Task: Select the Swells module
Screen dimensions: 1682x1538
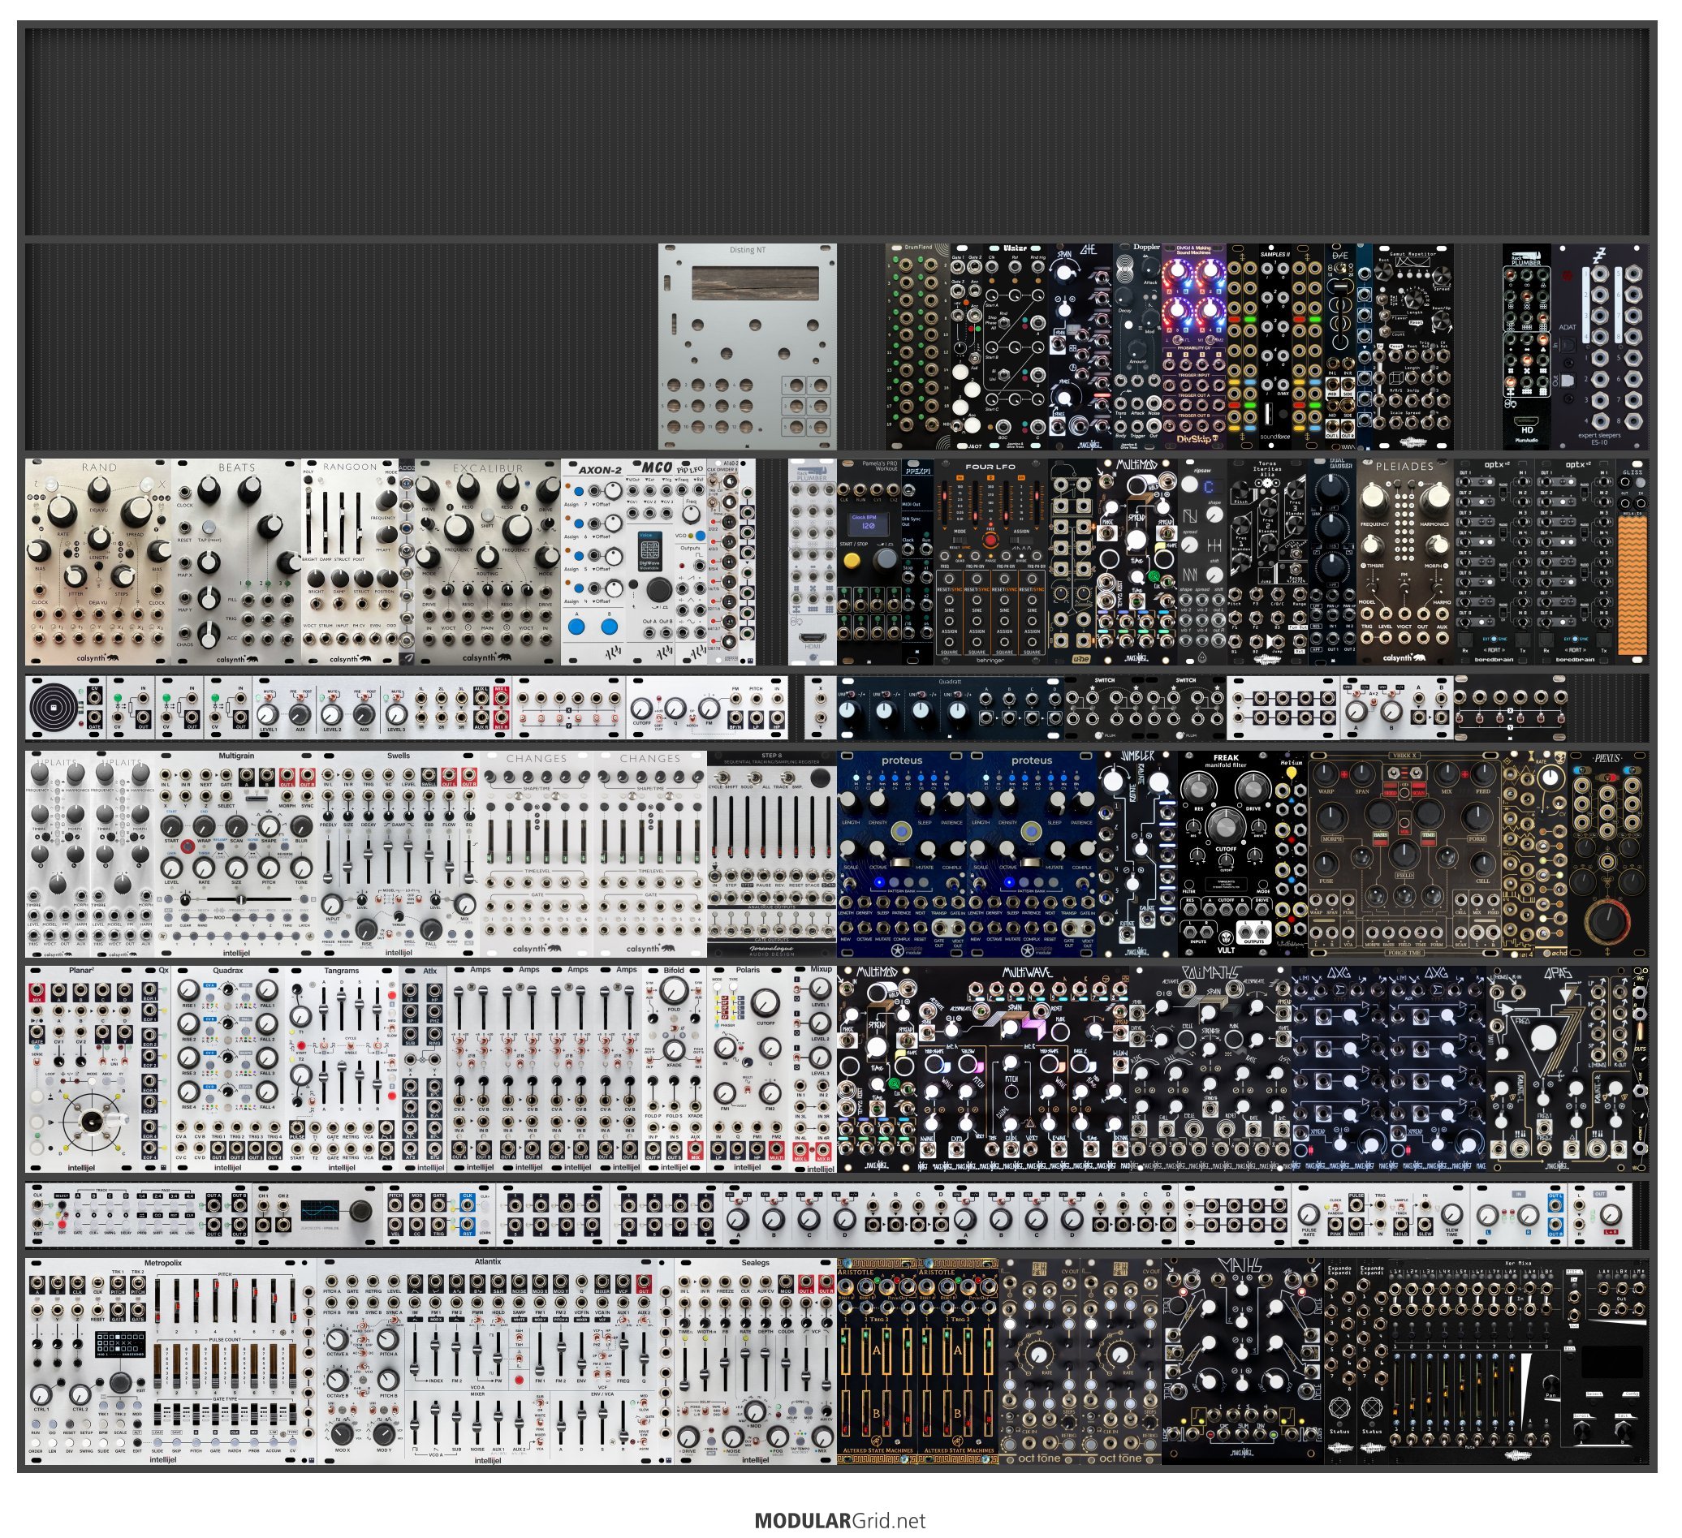Action: click(x=399, y=854)
